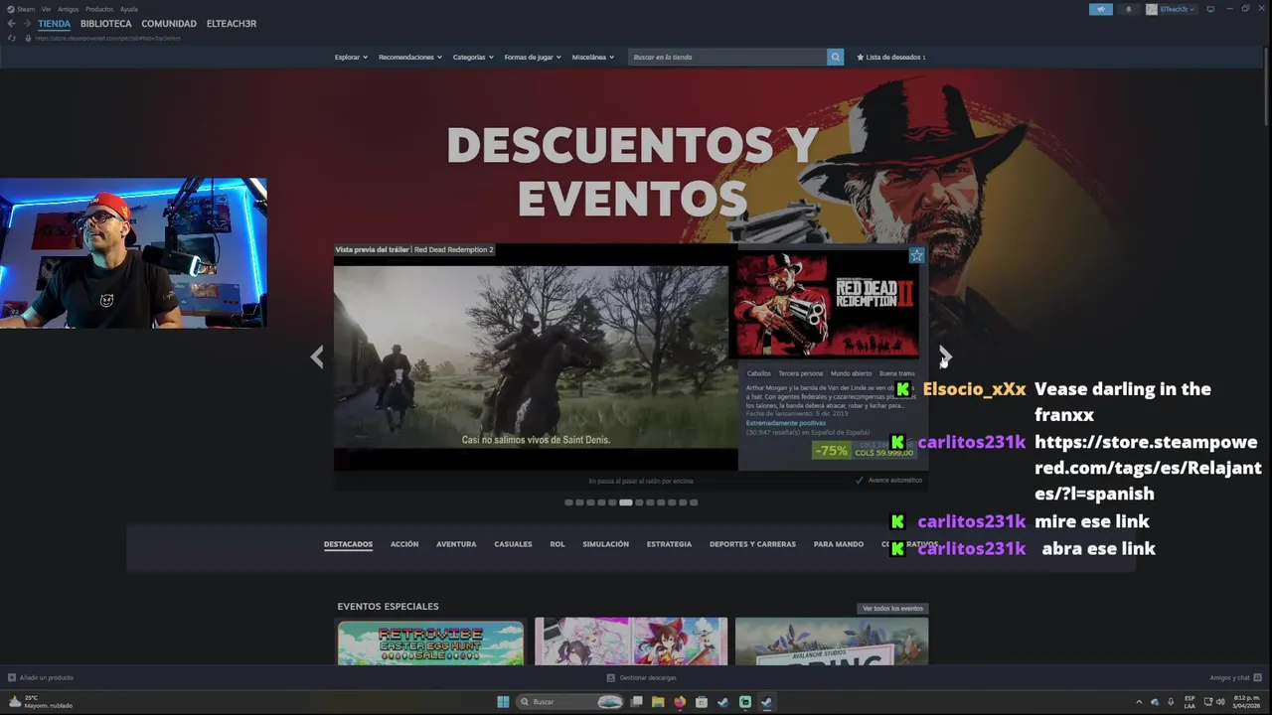Select the TIENDA tab

point(55,24)
